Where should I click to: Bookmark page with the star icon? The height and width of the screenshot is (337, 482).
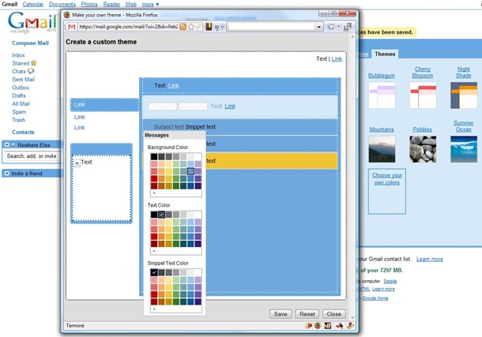coord(191,27)
